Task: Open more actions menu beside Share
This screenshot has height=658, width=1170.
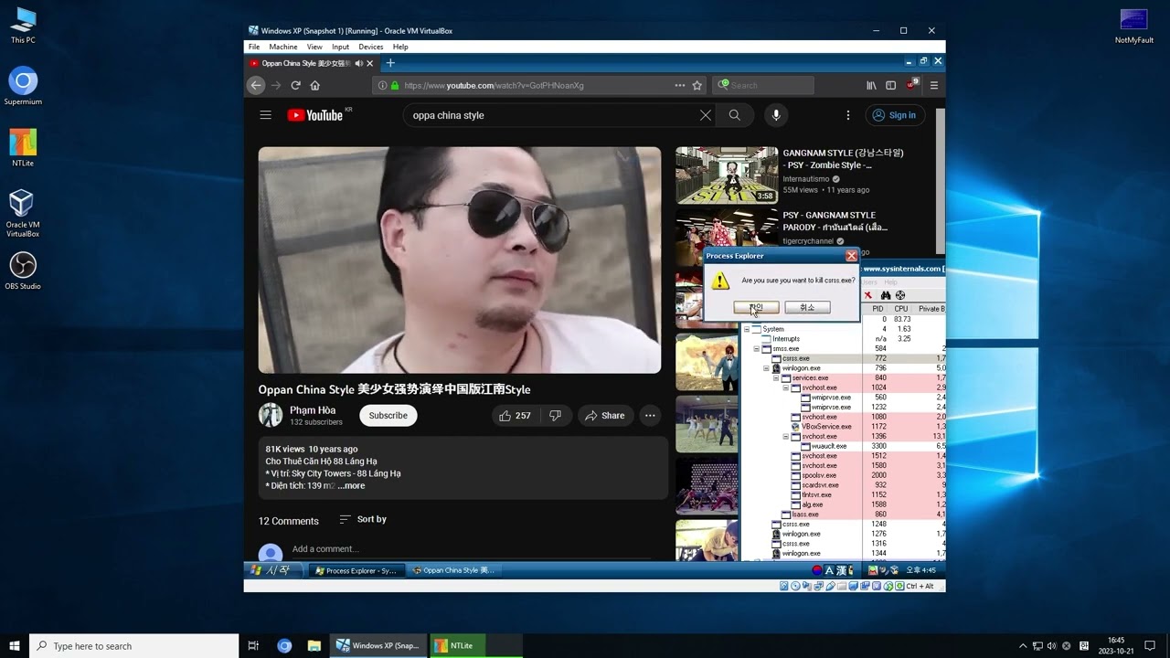Action: click(x=650, y=415)
